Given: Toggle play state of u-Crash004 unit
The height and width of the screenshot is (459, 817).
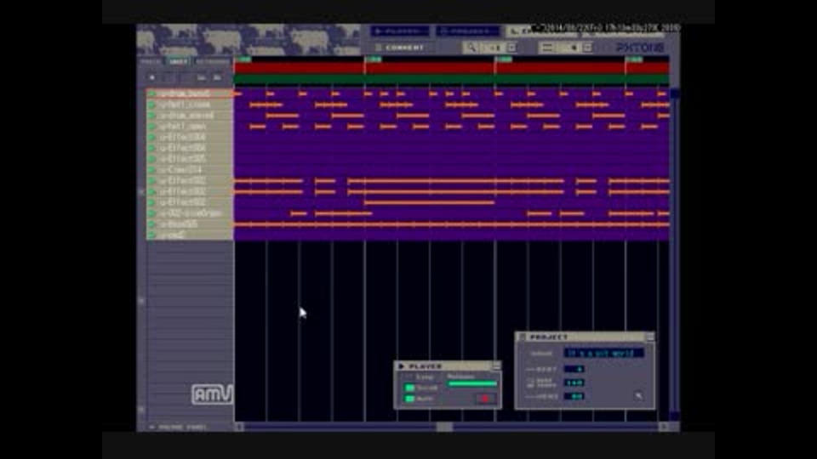Looking at the screenshot, I should point(151,170).
